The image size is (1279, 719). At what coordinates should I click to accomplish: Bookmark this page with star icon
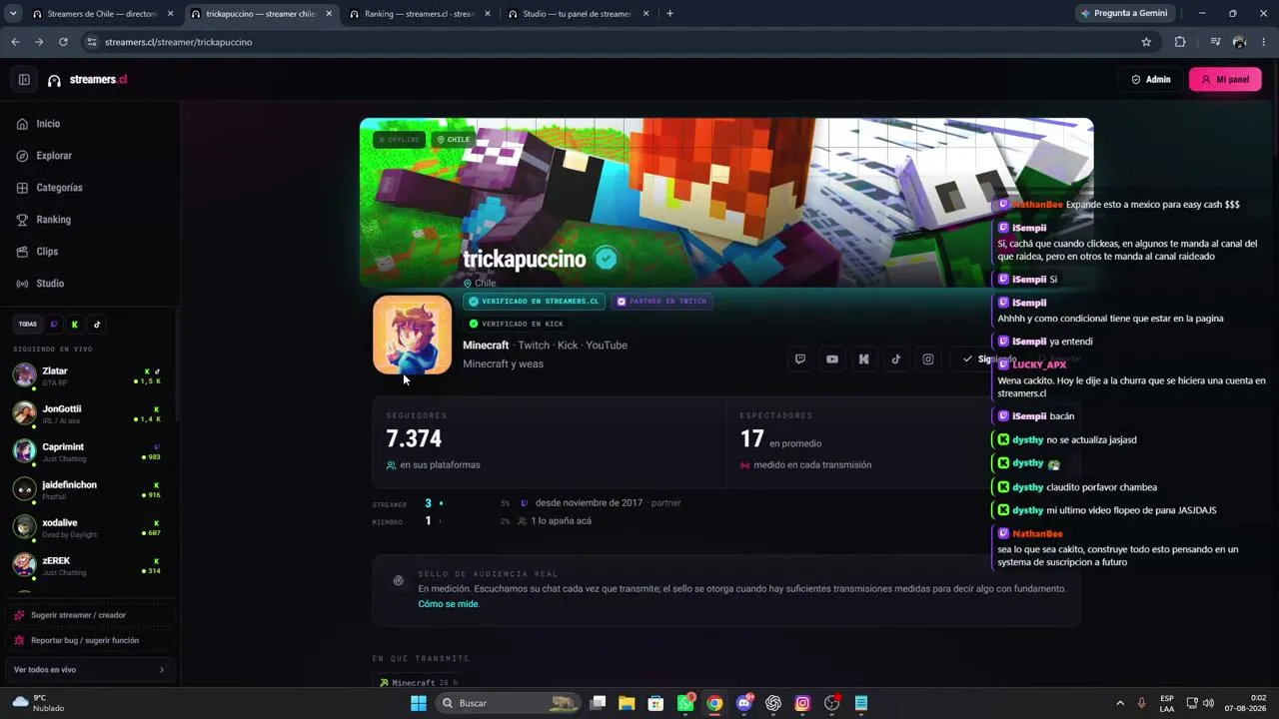coord(1146,42)
